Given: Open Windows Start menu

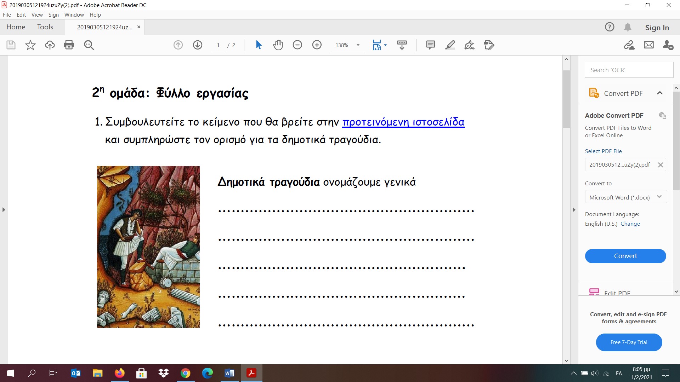Looking at the screenshot, I should point(11,373).
